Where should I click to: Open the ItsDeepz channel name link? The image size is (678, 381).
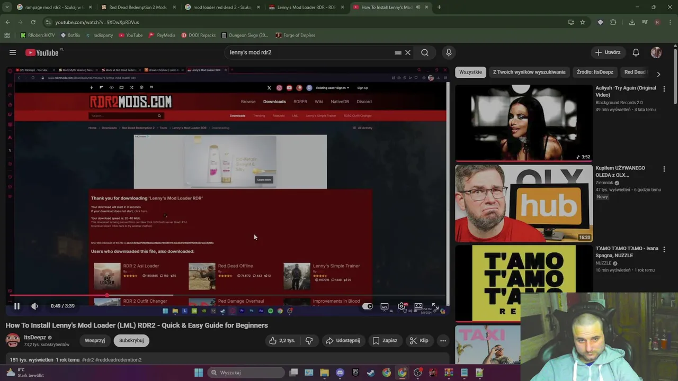point(35,338)
